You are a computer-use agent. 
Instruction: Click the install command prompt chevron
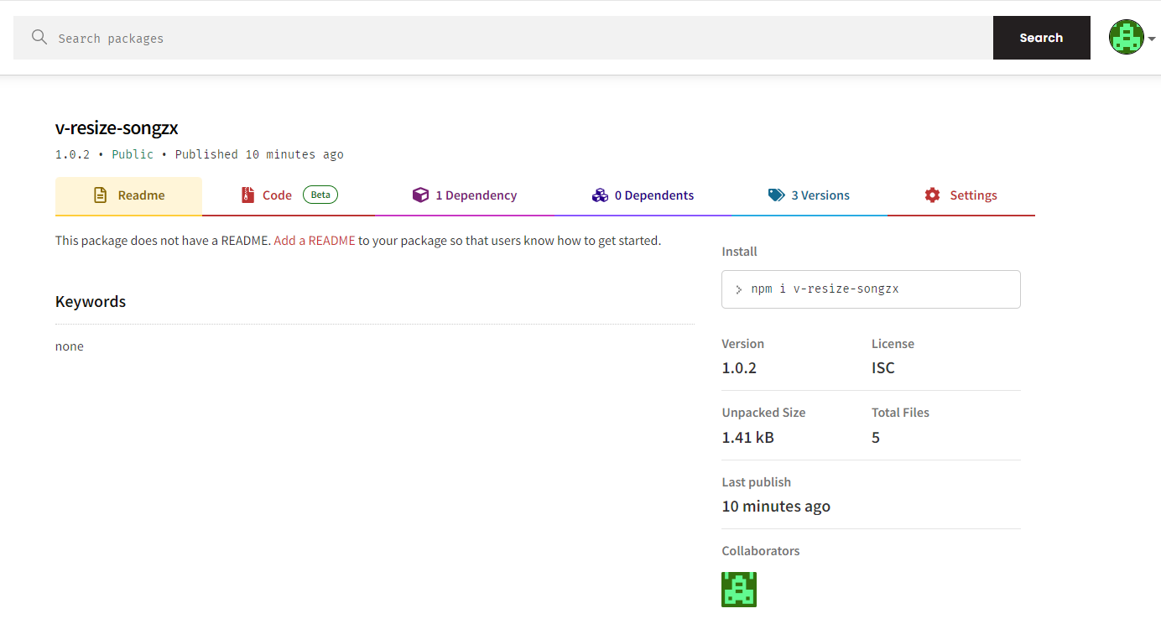pyautogui.click(x=739, y=289)
